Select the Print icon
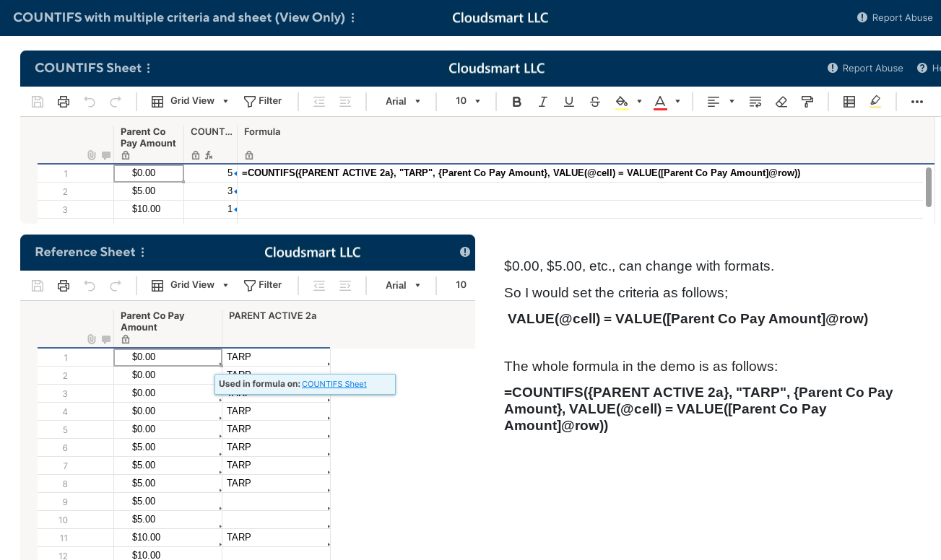The image size is (941, 560). [64, 101]
